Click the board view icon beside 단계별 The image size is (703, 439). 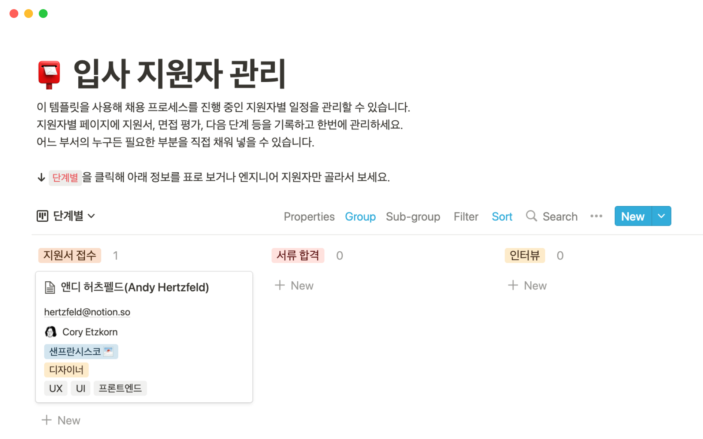(42, 216)
